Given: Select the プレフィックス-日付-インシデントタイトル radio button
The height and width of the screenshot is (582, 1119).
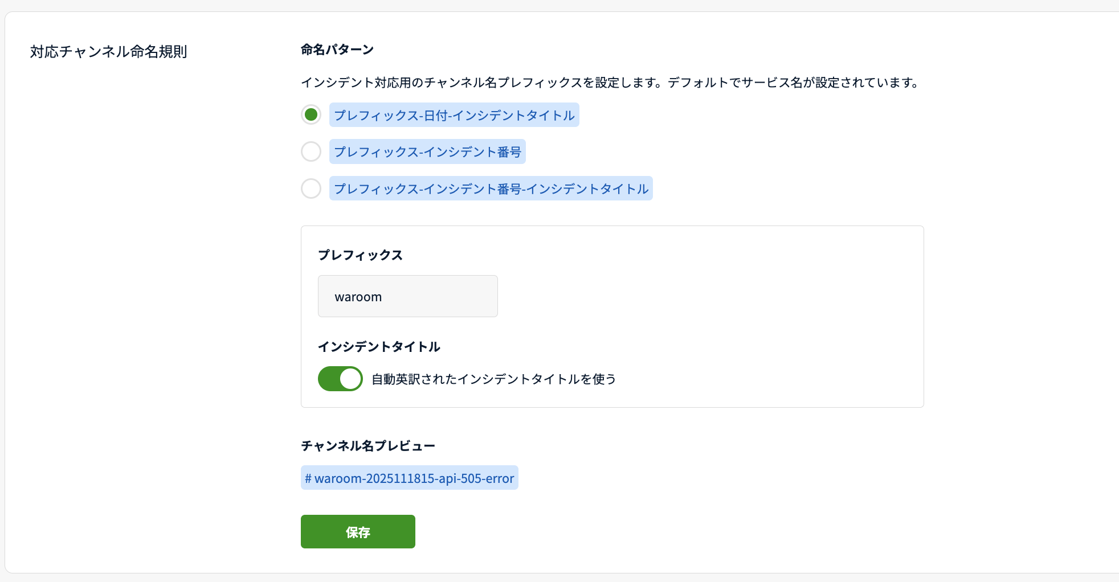Looking at the screenshot, I should point(311,115).
